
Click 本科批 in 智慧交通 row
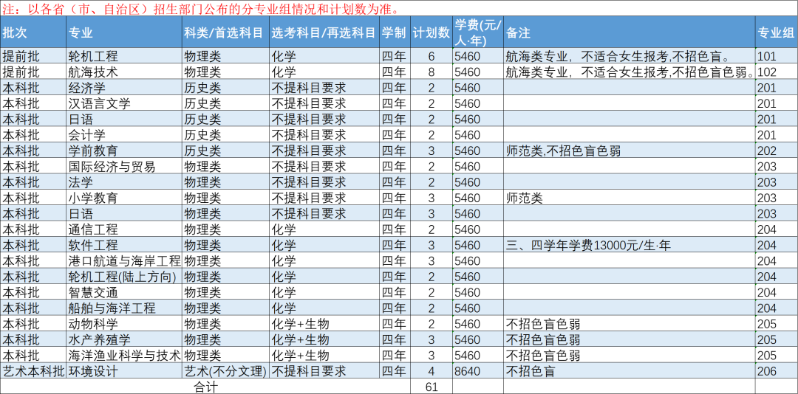[33, 292]
